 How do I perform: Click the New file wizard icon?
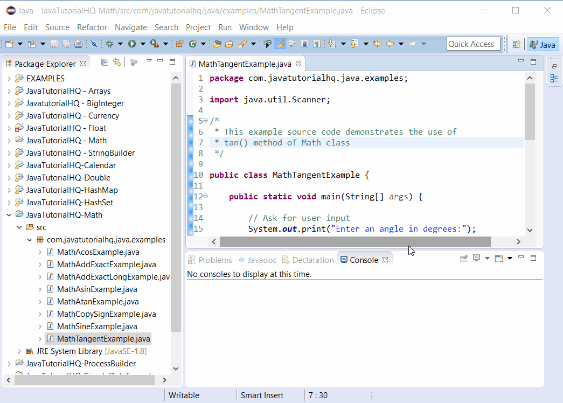pos(9,44)
